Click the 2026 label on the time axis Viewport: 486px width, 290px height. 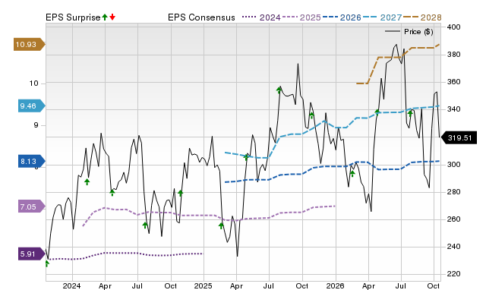pos(335,285)
